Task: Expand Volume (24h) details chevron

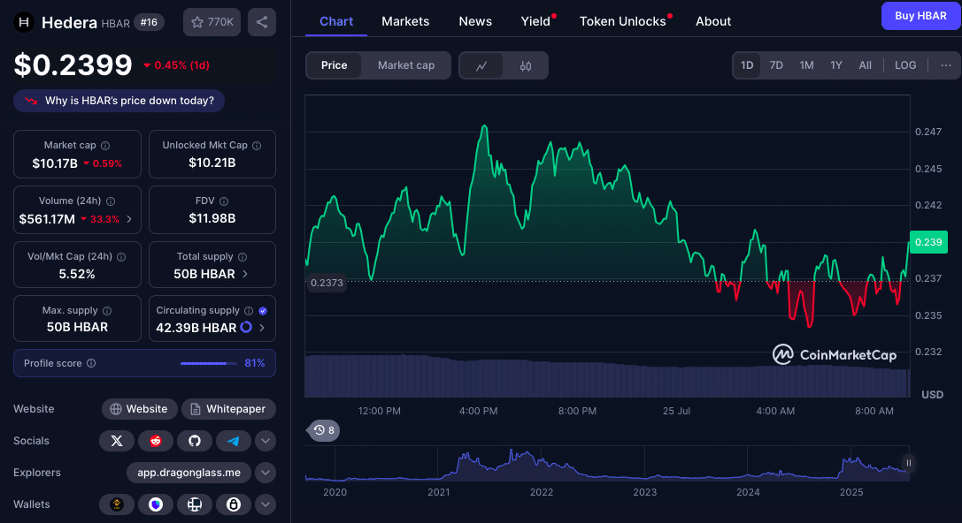Action: [x=129, y=218]
